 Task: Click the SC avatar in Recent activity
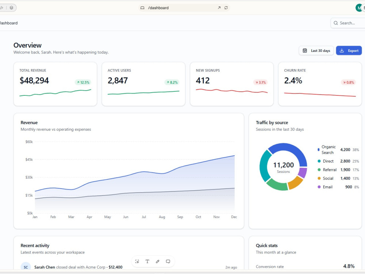point(26,267)
